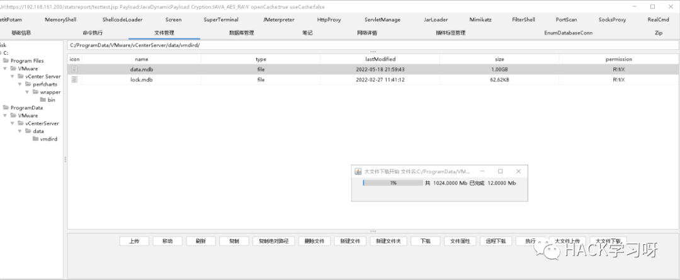Click the 上传 upload button
Viewport: 680px width, 280px height.
[x=134, y=241]
